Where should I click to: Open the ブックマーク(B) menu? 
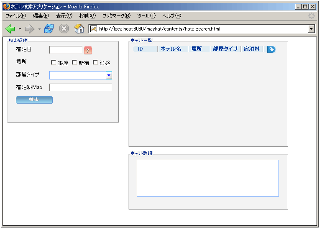(x=116, y=16)
